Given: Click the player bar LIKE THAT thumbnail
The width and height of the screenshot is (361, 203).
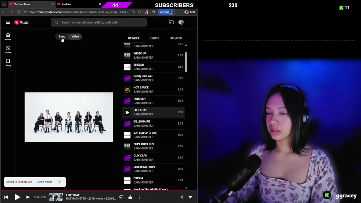Looking at the screenshot, I should [x=56, y=197].
